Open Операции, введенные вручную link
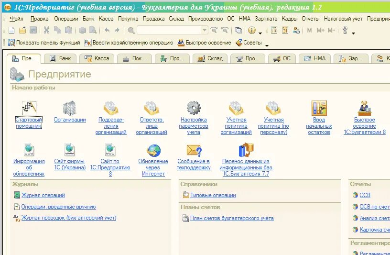 [58, 207]
